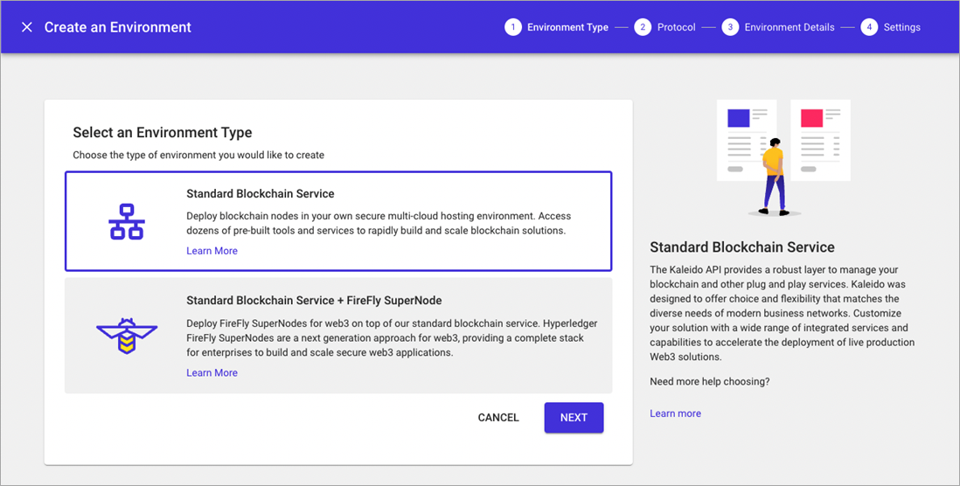This screenshot has width=960, height=486.
Task: Click the step 4 circle icon
Action: pyautogui.click(x=869, y=27)
